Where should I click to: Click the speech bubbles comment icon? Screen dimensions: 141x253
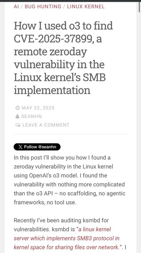[18, 125]
